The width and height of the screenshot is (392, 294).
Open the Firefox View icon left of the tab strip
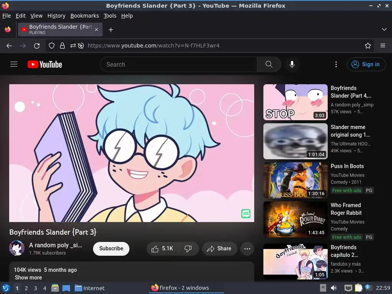pyautogui.click(x=8, y=29)
